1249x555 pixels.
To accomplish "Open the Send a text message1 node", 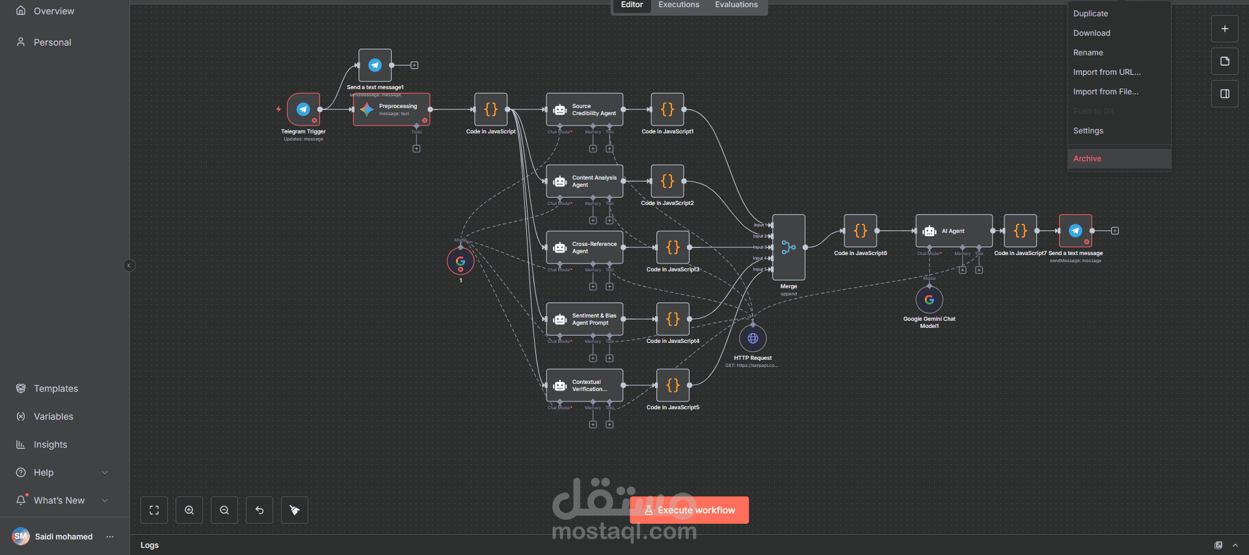I will tap(375, 65).
